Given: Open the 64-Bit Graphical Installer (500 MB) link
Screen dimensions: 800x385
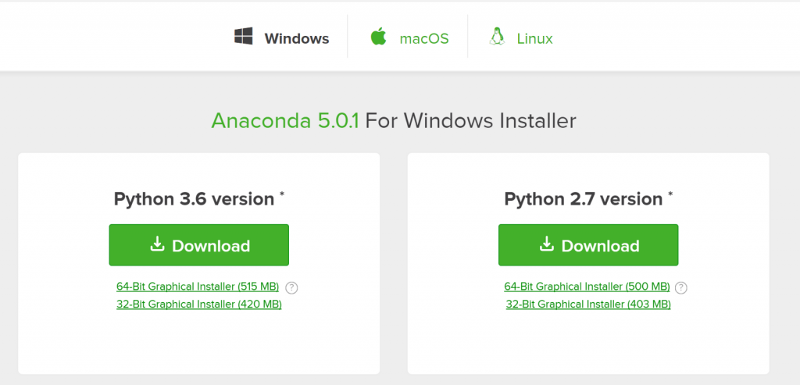Looking at the screenshot, I should click(x=587, y=287).
